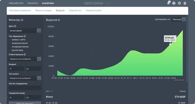Screen dimensions: 195x104
Task: Click the help icon next to Дата filter
Action: [x=15, y=26]
